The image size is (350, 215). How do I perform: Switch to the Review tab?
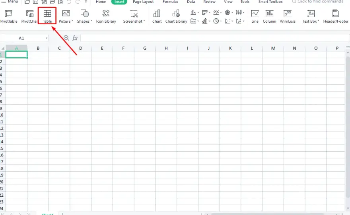(x=209, y=2)
